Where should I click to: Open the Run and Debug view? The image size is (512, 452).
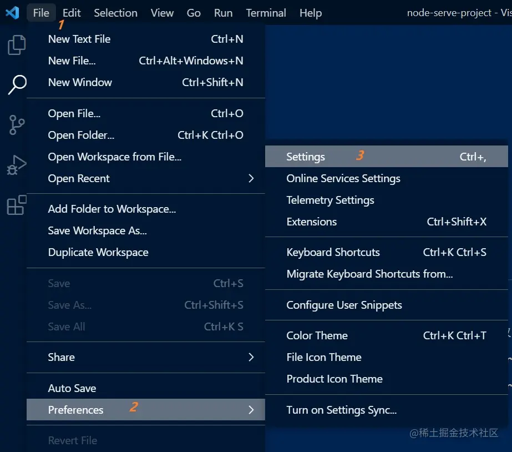(16, 165)
